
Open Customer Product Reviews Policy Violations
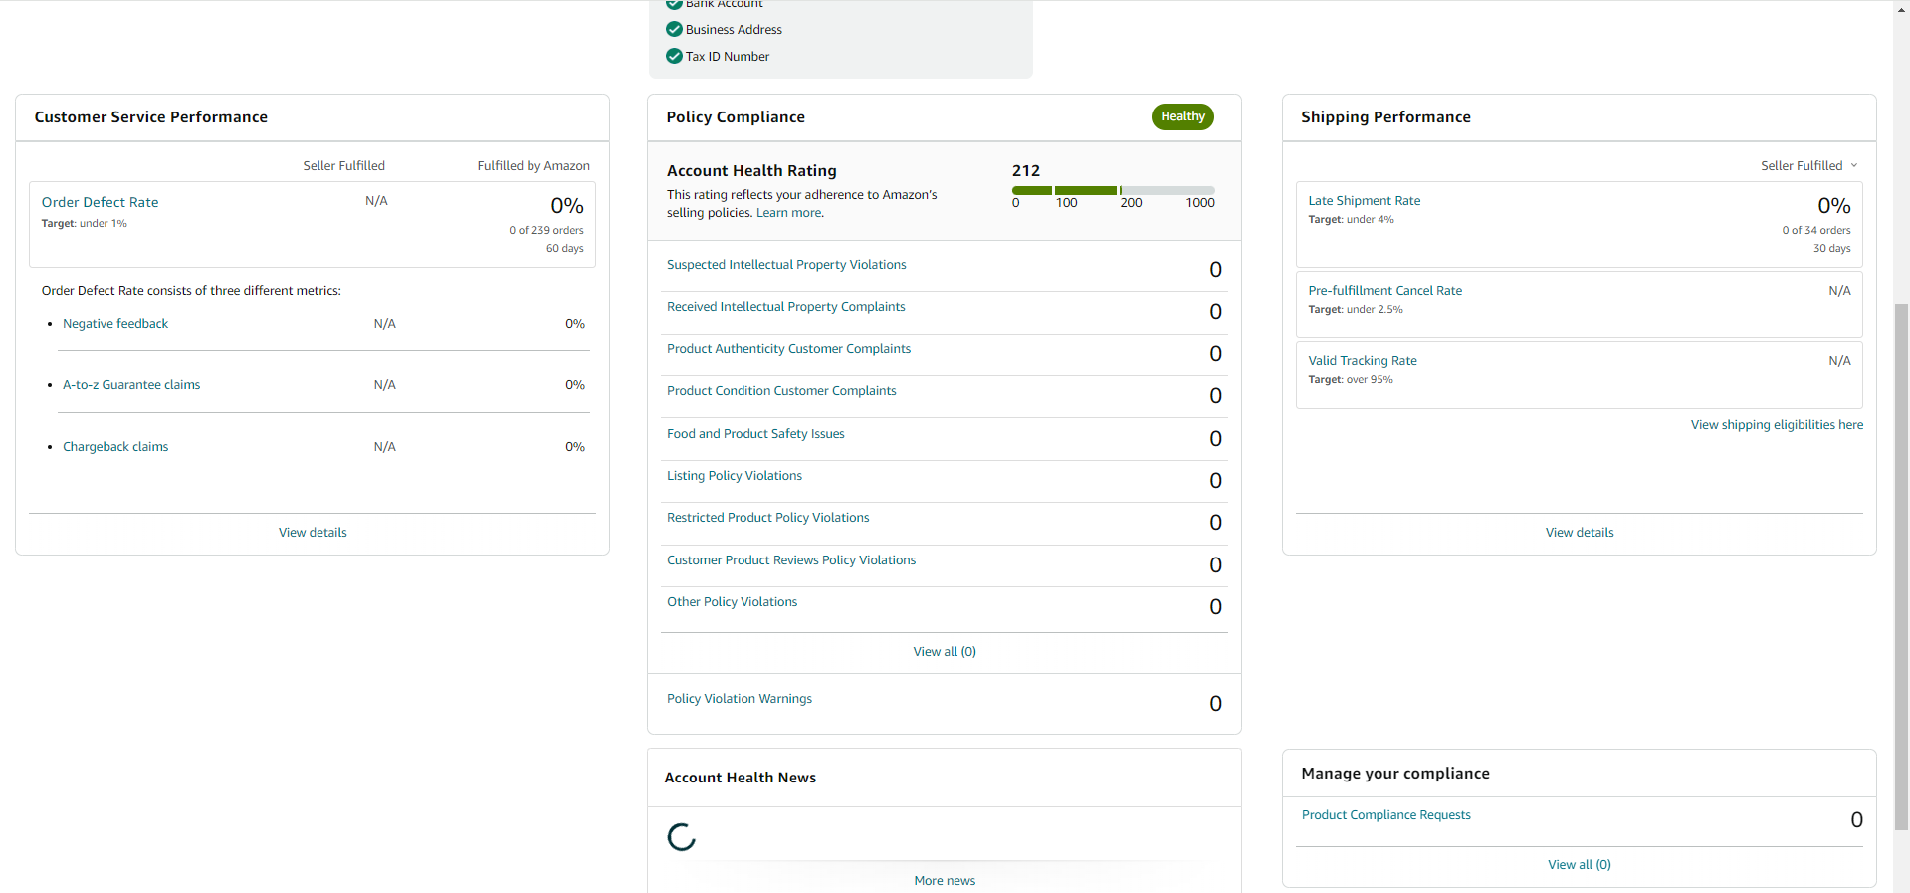(791, 560)
